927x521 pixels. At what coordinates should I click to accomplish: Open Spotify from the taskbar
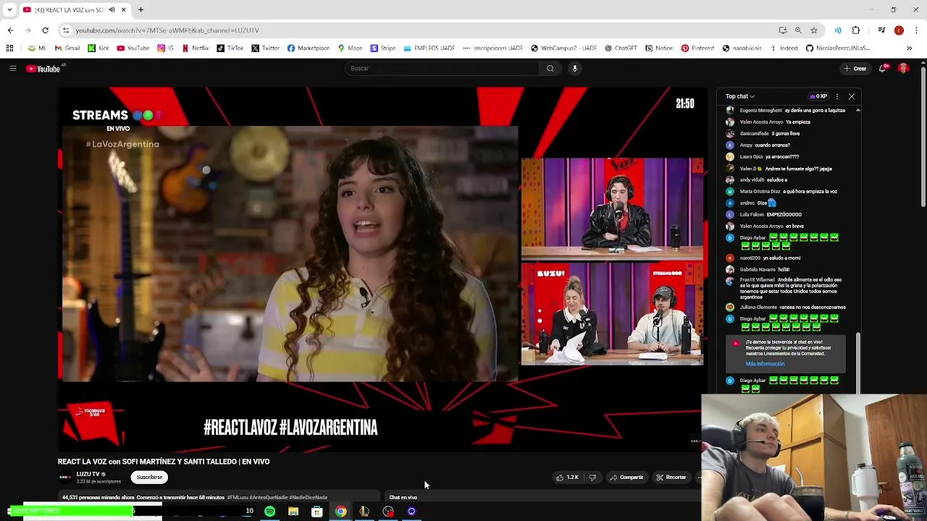coord(269,512)
